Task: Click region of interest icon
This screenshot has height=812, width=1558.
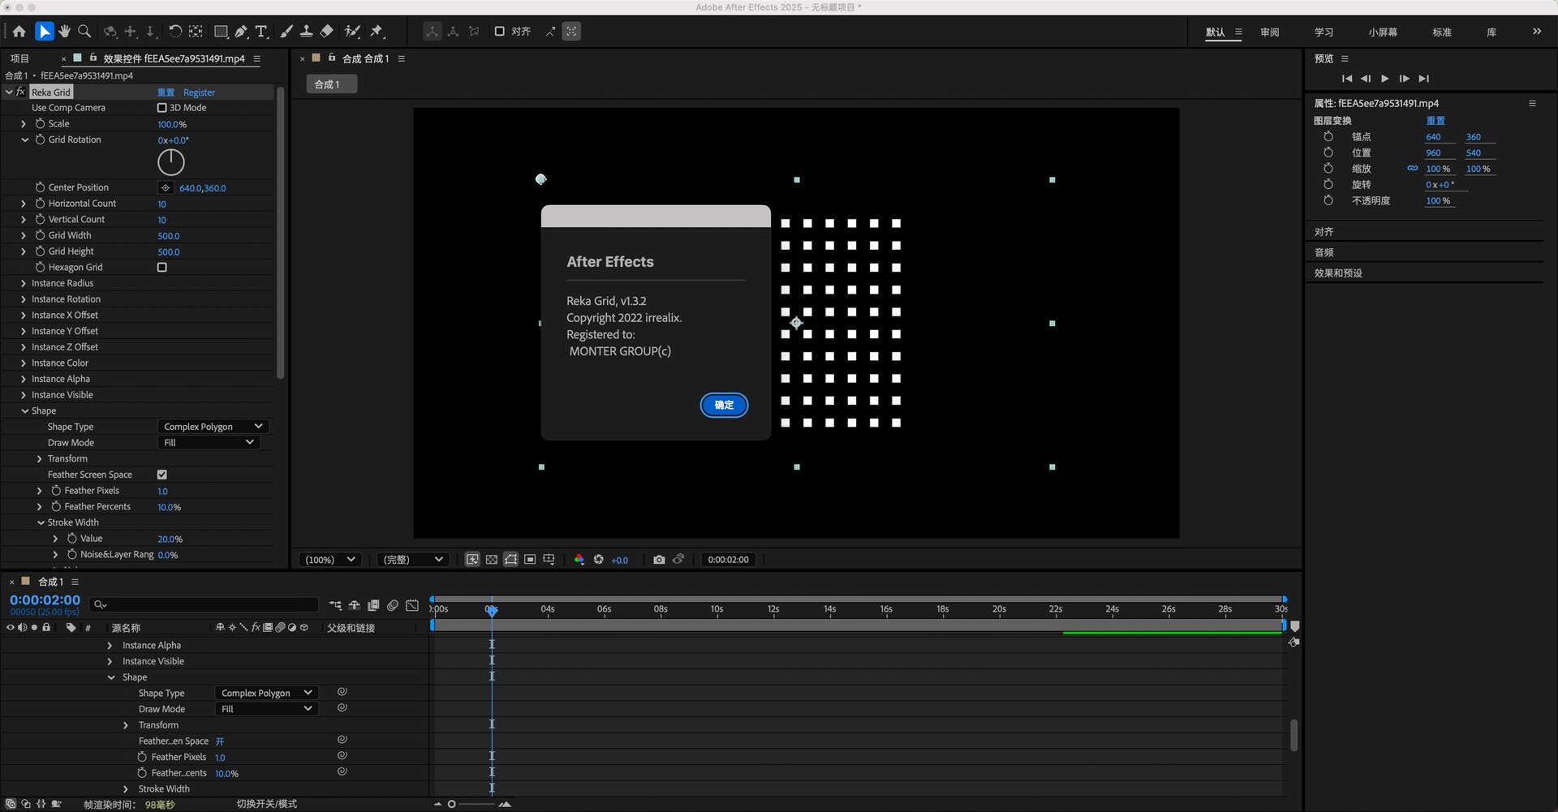Action: [x=530, y=560]
